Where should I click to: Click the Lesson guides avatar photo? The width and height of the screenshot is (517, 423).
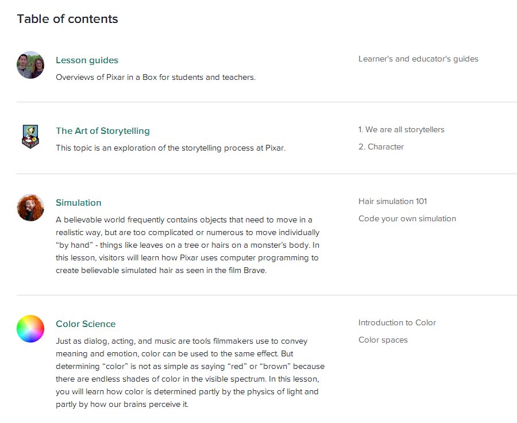(x=30, y=65)
